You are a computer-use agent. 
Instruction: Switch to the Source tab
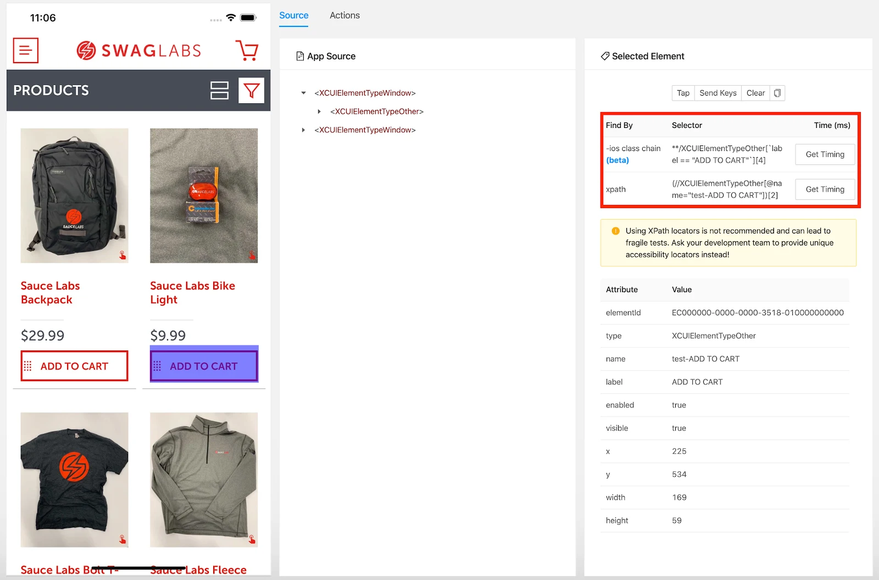click(x=294, y=15)
